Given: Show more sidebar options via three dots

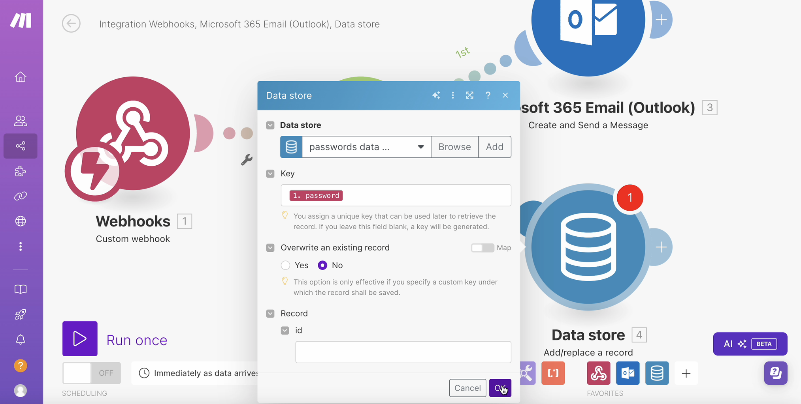Looking at the screenshot, I should tap(21, 247).
